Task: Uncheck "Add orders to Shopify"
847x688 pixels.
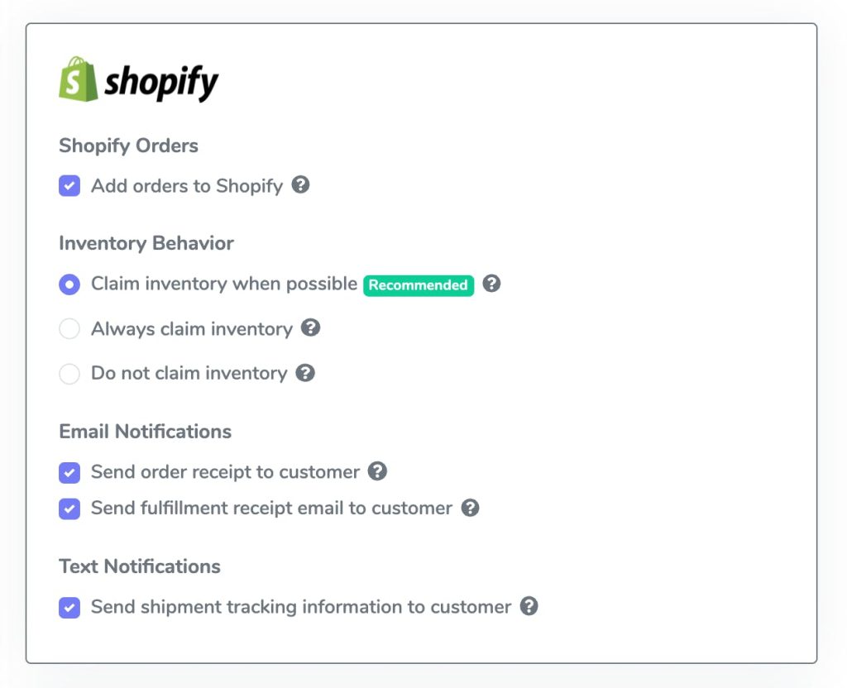Action: click(69, 186)
